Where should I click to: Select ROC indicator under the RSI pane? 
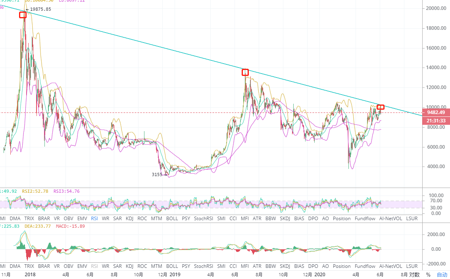pyautogui.click(x=142, y=218)
